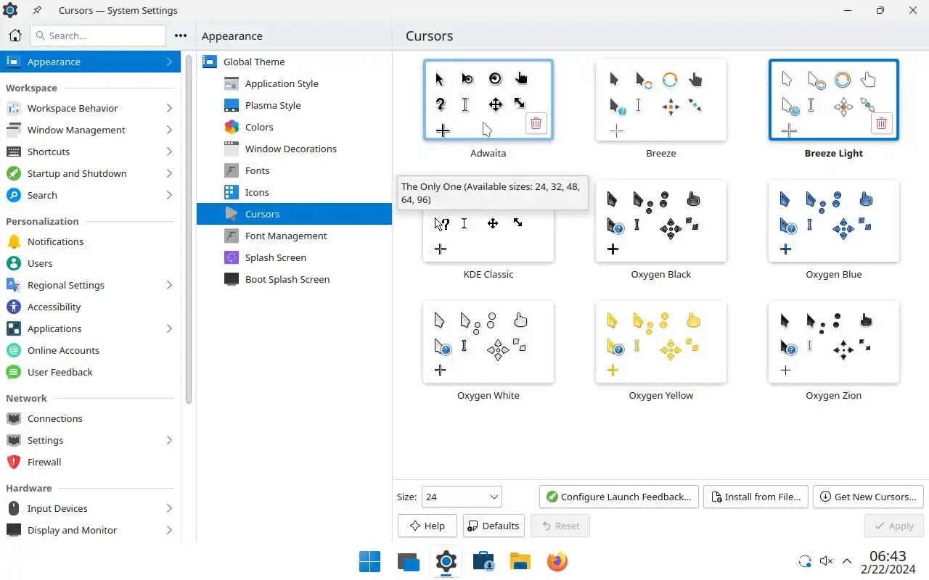929x580 pixels.
Task: Open Window Decorations page
Action: click(x=294, y=149)
